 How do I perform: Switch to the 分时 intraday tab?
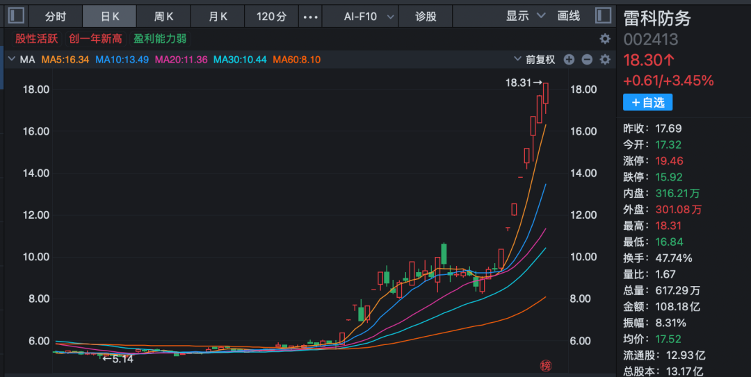[56, 16]
